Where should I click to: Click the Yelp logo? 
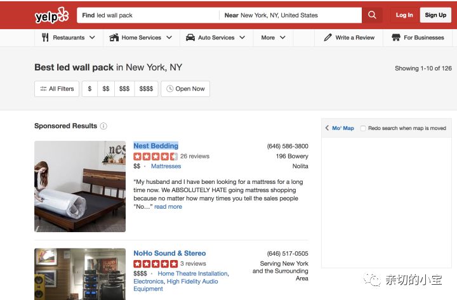51,15
